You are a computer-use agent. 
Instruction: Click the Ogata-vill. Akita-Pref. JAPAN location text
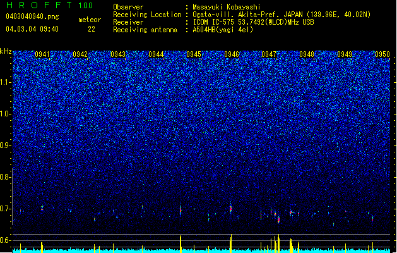coord(281,15)
